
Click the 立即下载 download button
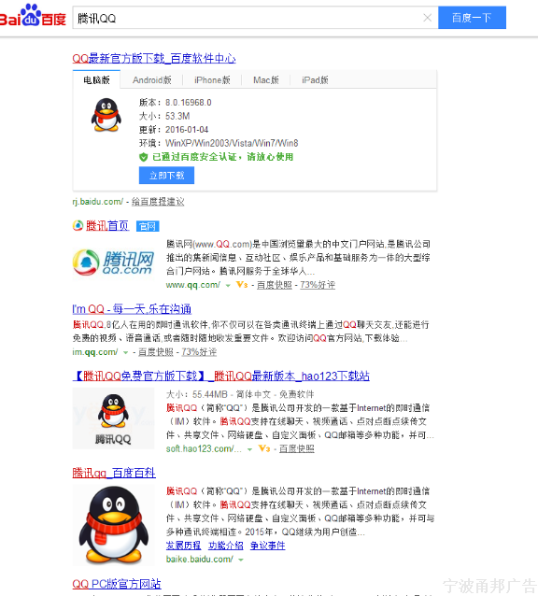click(166, 176)
